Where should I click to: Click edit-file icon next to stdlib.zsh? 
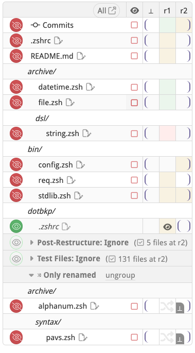click(78, 196)
